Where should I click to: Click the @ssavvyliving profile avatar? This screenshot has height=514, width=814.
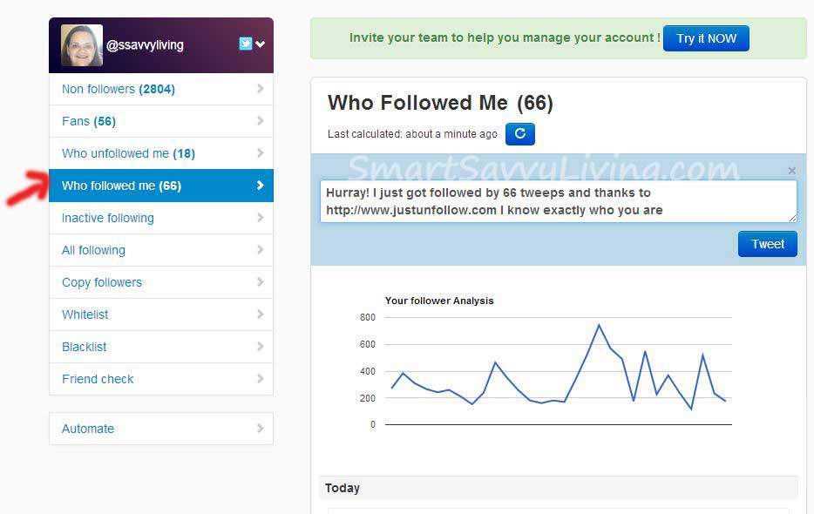[82, 45]
